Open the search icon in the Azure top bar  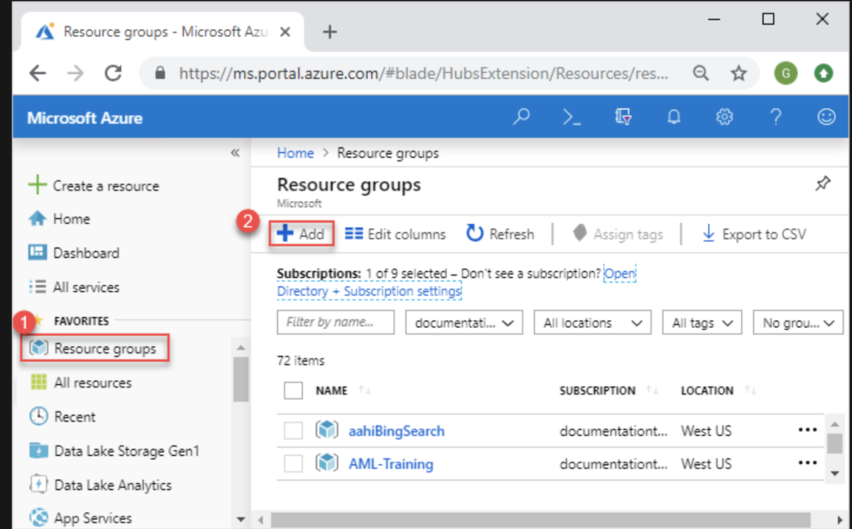tap(522, 116)
